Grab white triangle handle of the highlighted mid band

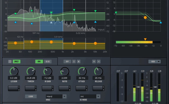(51, 22)
